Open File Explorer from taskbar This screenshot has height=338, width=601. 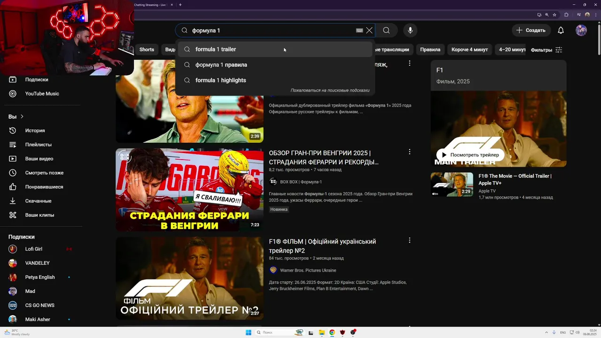coord(322,332)
